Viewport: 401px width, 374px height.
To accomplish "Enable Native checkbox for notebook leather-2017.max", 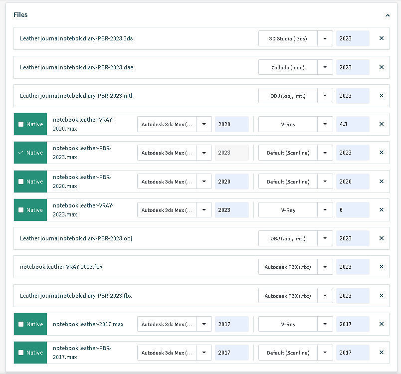I will click(x=21, y=324).
